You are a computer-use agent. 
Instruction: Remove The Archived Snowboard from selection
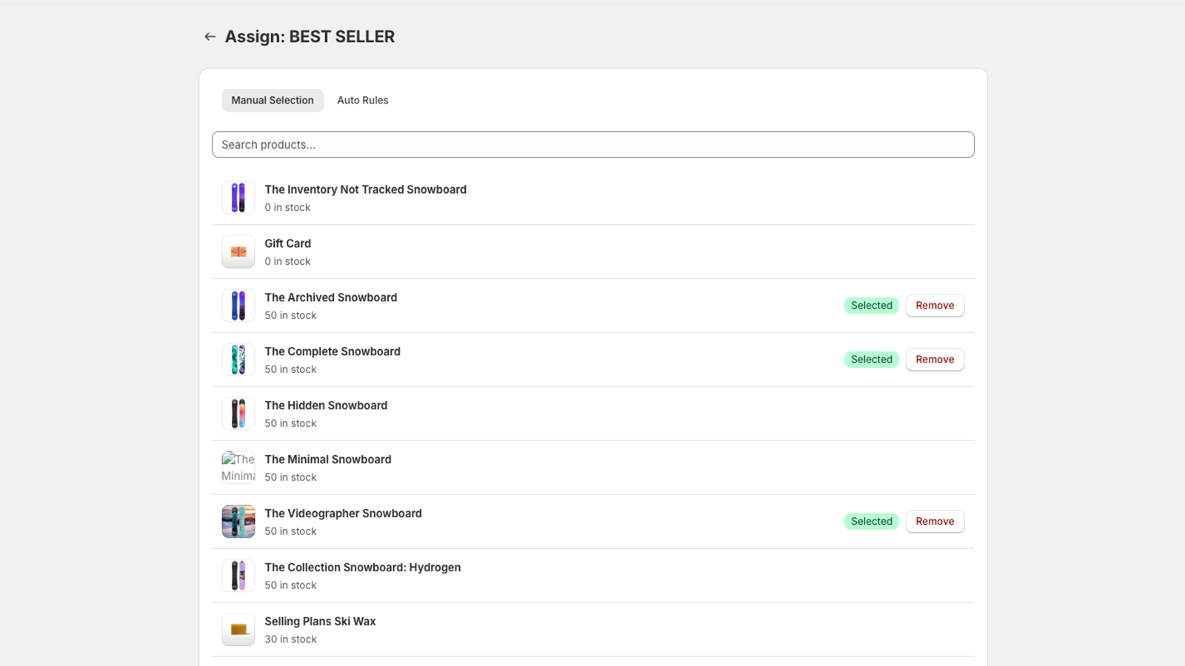pyautogui.click(x=935, y=306)
